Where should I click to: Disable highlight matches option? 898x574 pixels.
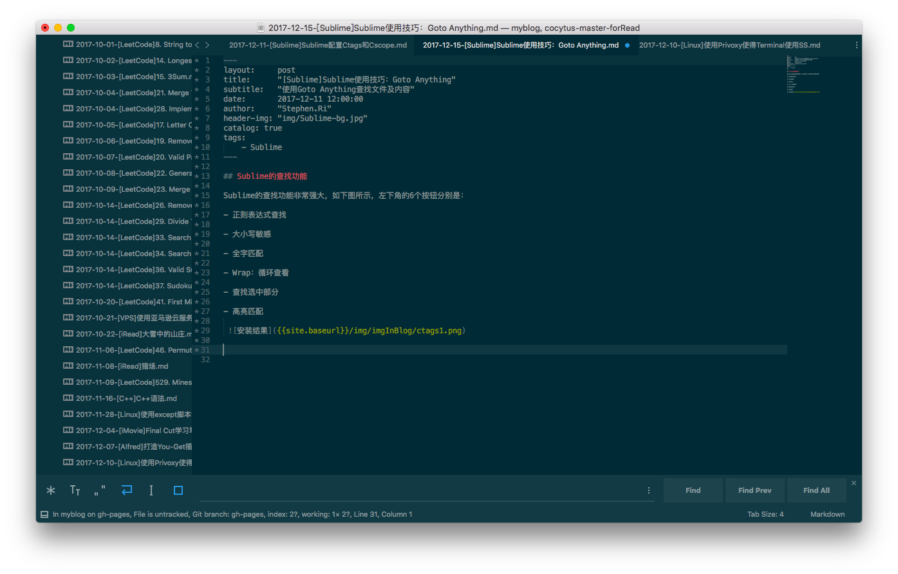coord(178,490)
